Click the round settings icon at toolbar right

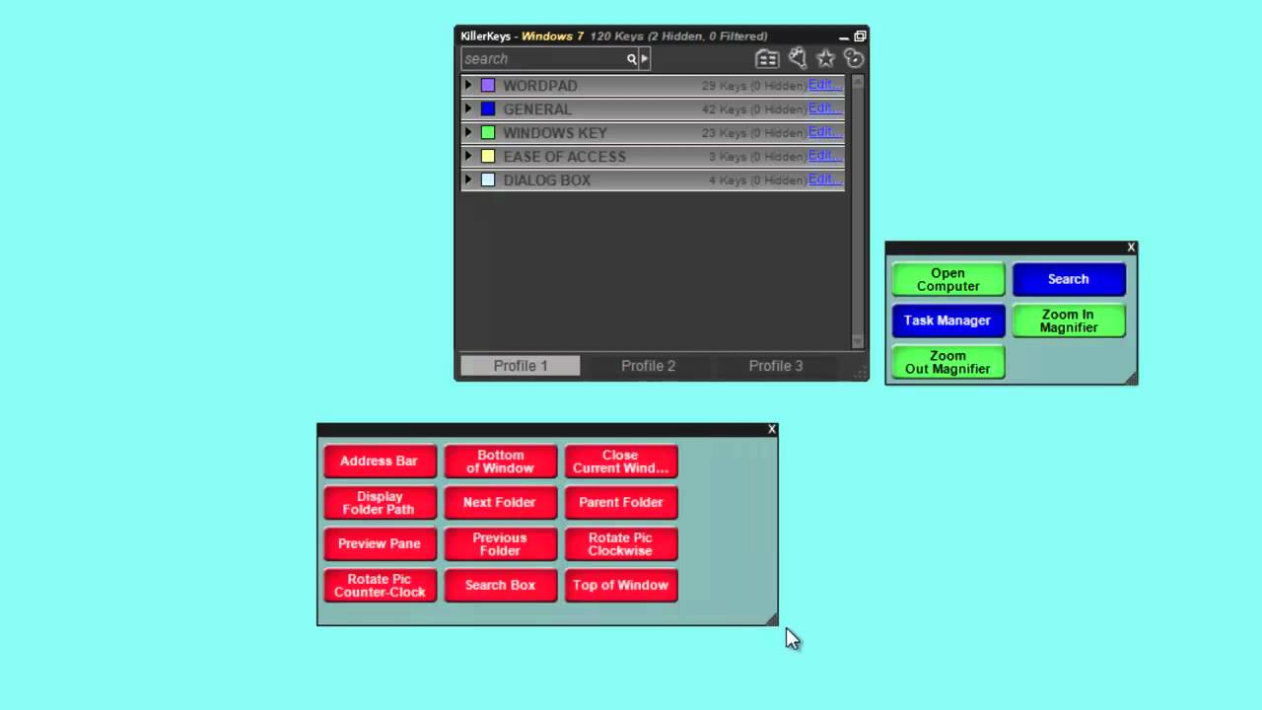click(x=854, y=59)
